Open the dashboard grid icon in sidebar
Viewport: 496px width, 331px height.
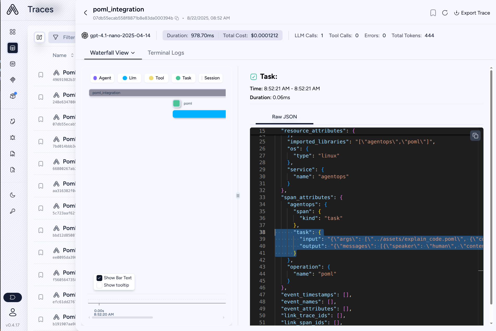coord(13,32)
